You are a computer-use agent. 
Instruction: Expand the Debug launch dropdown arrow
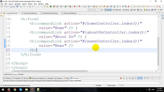click(x=63, y=6)
